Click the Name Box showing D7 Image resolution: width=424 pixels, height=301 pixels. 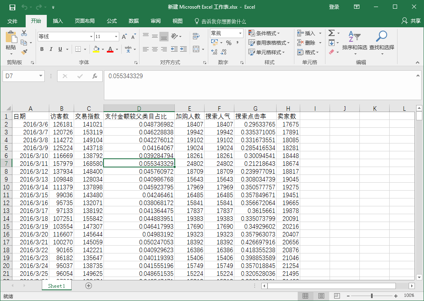tap(20, 76)
